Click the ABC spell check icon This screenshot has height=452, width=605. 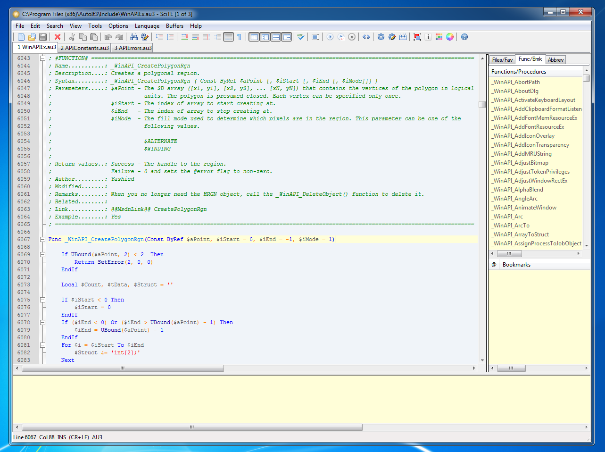[x=300, y=37]
